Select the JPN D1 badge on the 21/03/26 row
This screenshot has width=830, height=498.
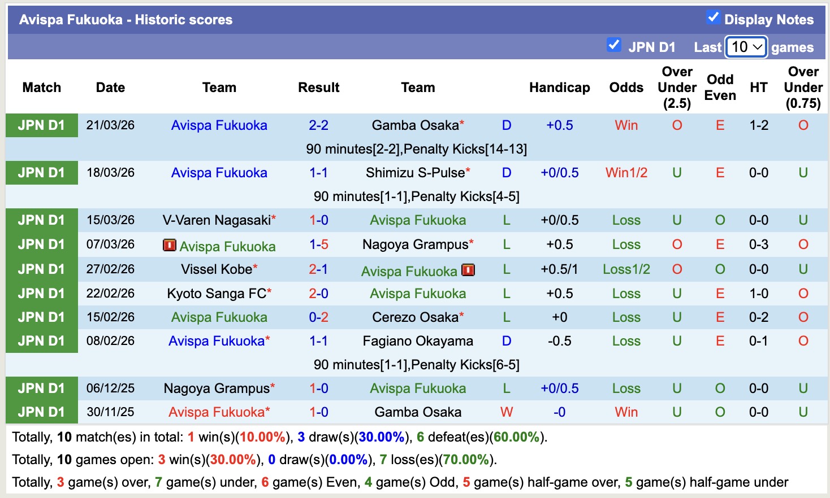41,125
